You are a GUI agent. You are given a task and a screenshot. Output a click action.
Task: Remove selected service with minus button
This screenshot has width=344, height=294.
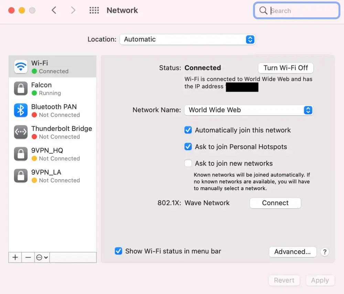point(28,257)
